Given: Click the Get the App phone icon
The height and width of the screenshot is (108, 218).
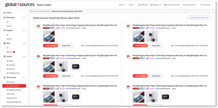Looking at the screenshot, I should click(139, 5).
